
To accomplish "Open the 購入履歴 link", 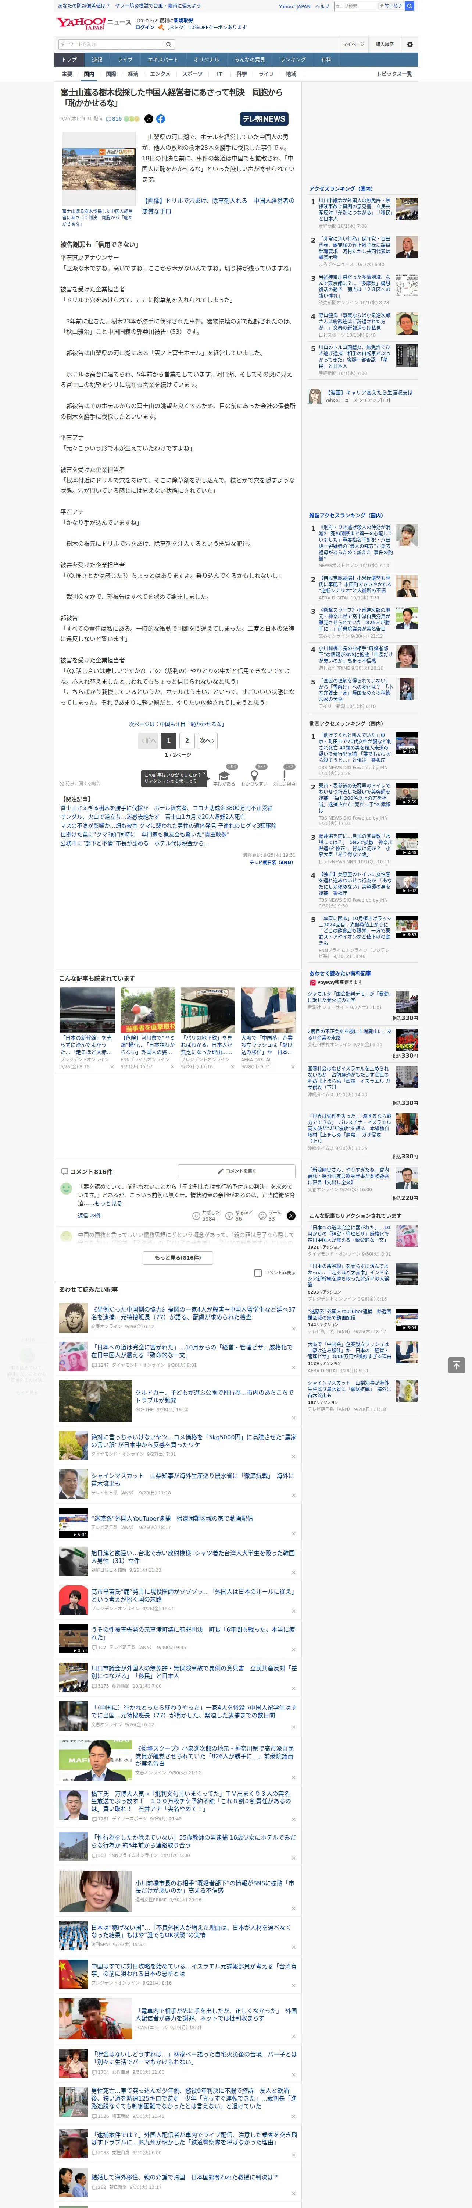I will (x=385, y=45).
